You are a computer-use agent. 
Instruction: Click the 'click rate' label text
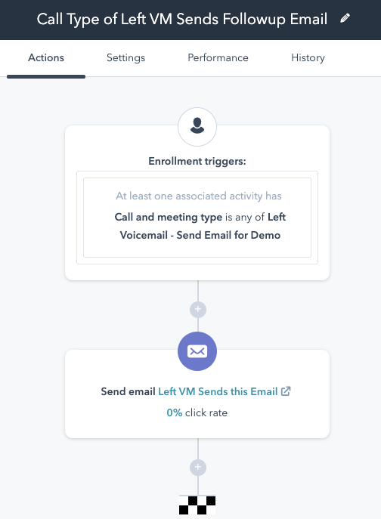click(x=206, y=412)
